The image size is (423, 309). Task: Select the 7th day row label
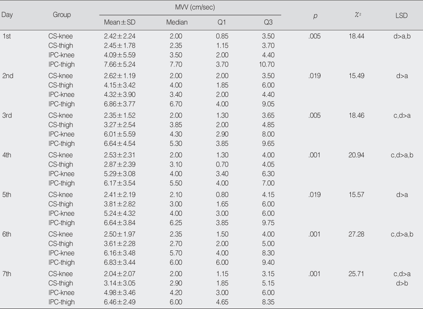[x=7, y=274]
